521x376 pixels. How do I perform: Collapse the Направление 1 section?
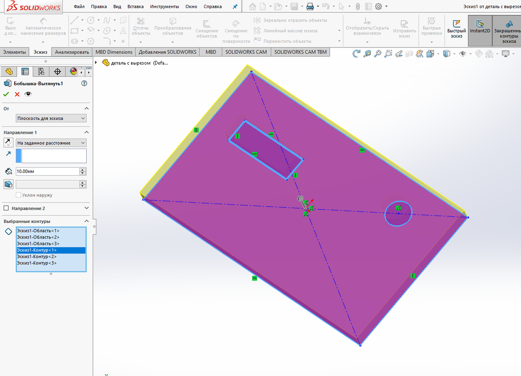click(86, 132)
